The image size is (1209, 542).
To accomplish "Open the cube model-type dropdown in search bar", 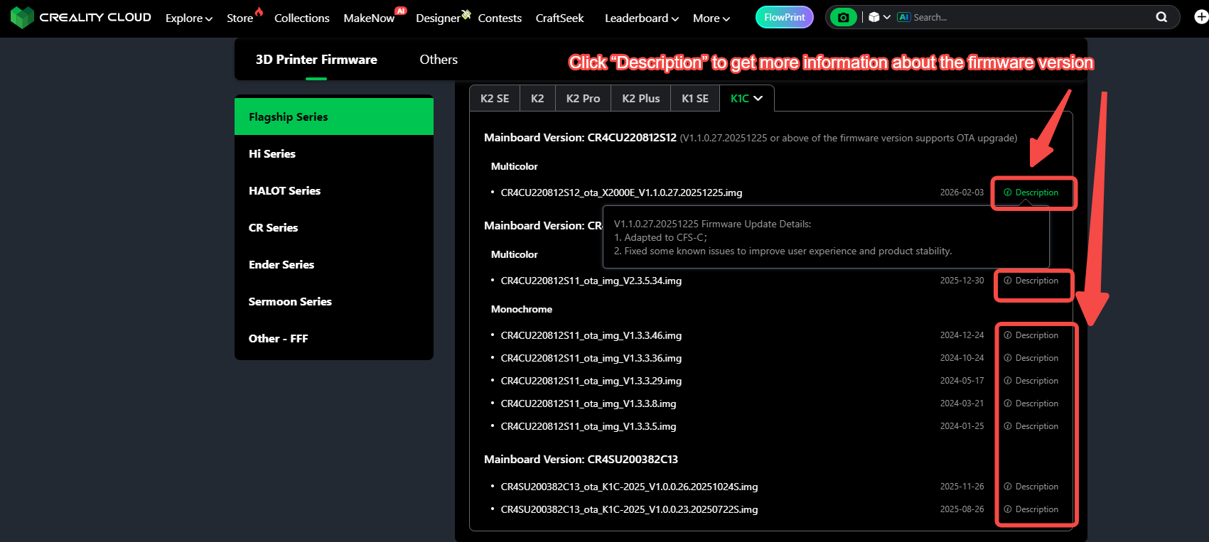I will [x=879, y=17].
